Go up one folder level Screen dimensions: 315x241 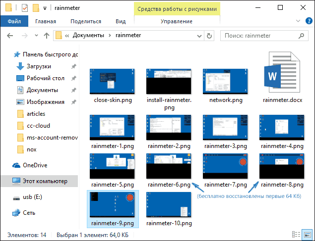(x=47, y=36)
